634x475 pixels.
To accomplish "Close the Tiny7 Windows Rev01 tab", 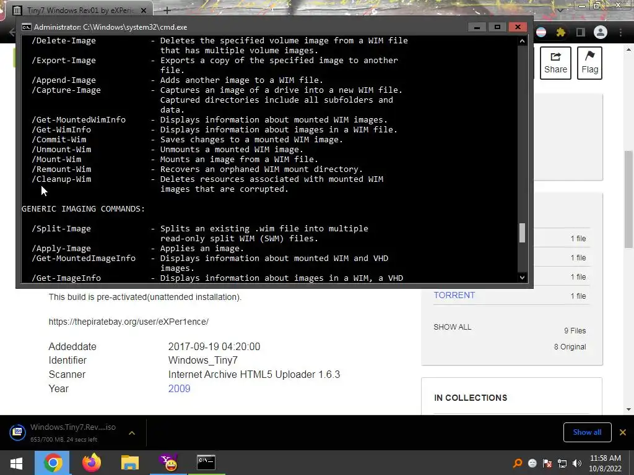I will (x=143, y=10).
